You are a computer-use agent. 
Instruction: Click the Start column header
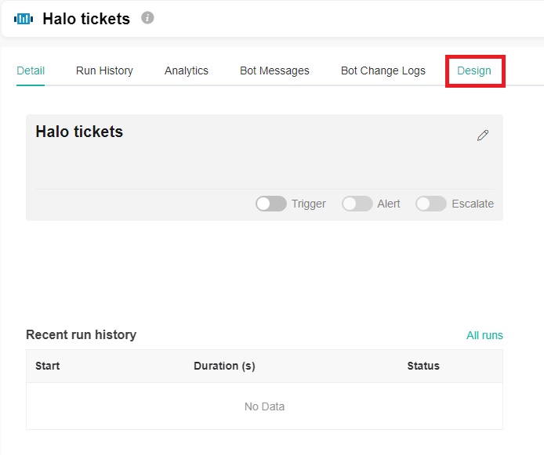click(x=48, y=366)
